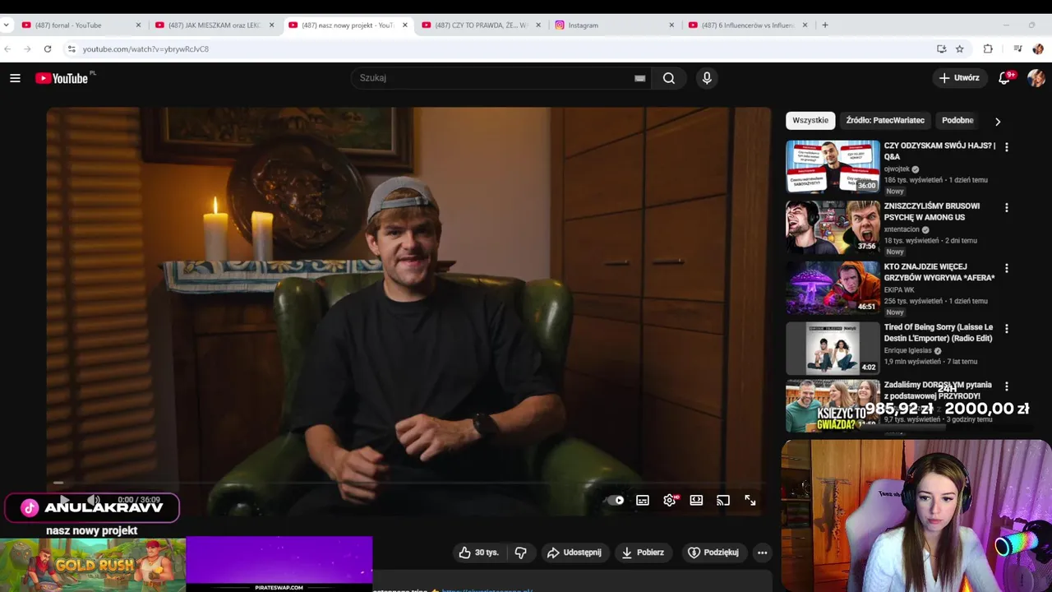Open the KTO ZNAJDZIE WIĘCEJ GRZYBÓW thumbnail
The image size is (1052, 592).
[833, 288]
